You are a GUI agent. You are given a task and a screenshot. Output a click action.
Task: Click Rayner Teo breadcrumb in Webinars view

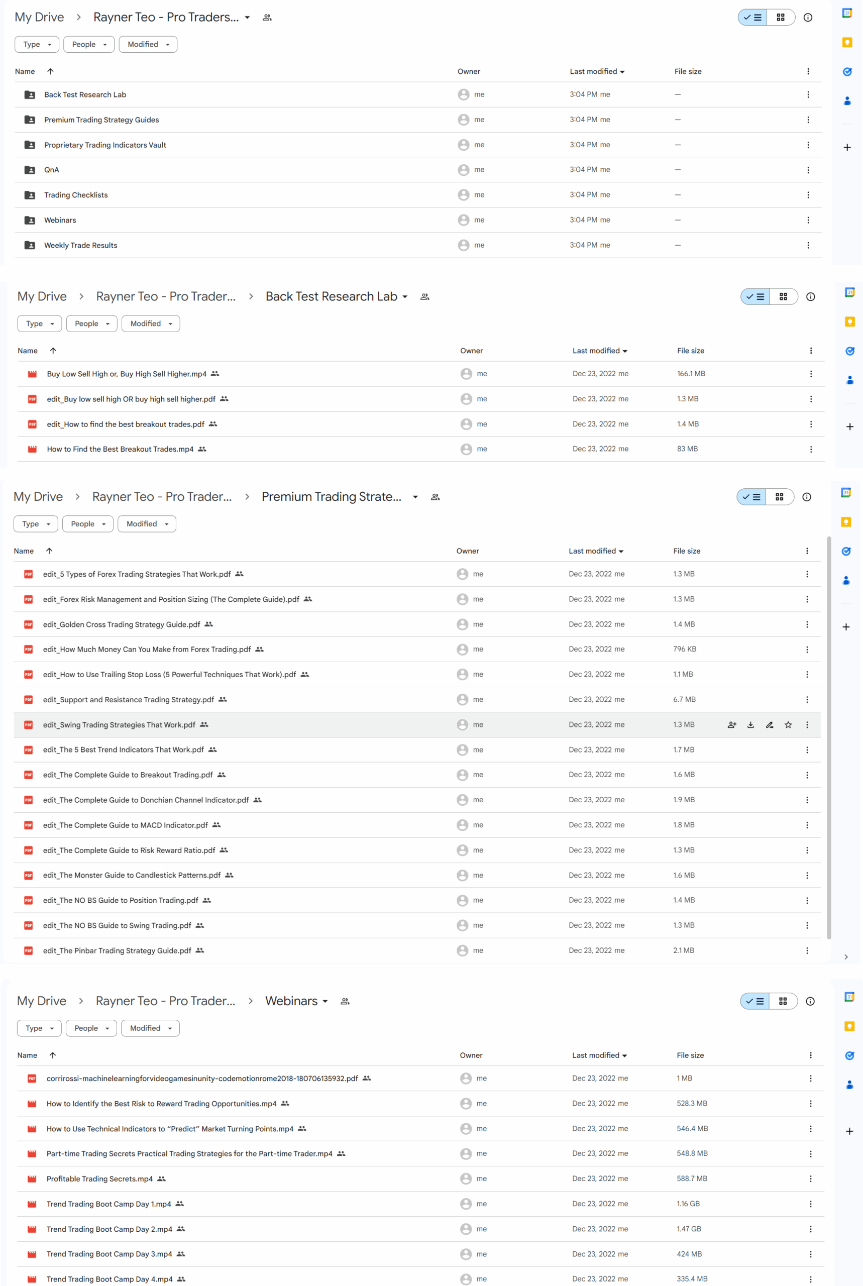coord(166,1001)
